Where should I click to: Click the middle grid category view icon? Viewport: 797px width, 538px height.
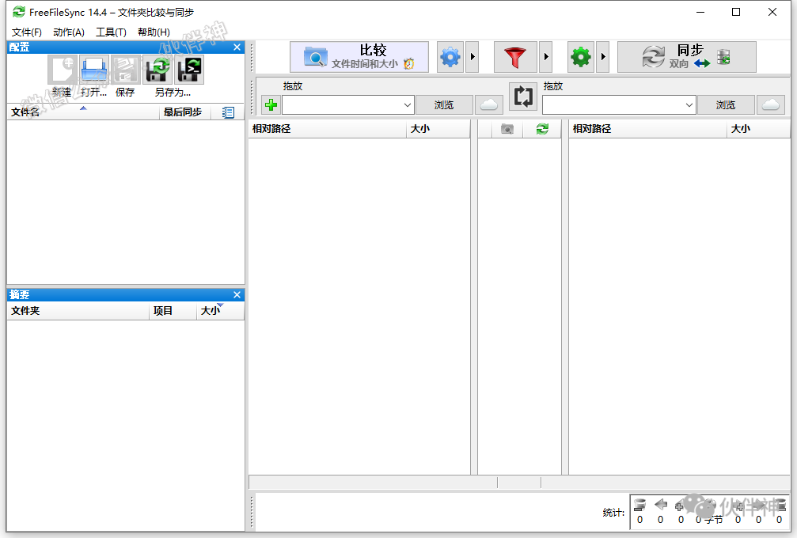507,129
